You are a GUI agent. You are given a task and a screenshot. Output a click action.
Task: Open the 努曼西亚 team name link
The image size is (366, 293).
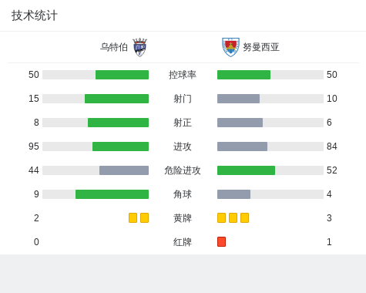(x=261, y=47)
